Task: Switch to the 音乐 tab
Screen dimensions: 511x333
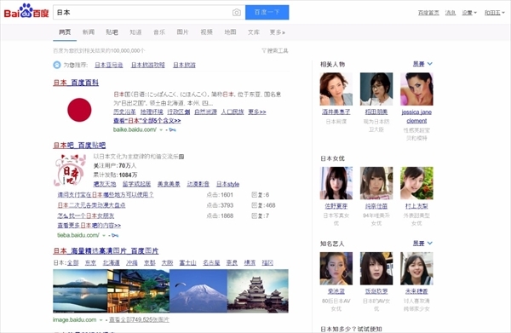Action: click(x=159, y=32)
